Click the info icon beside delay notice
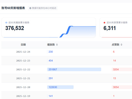The image size is (132, 99). [x=30, y=8]
